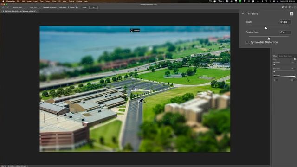
Task: Open the View menu
Action: tap(65, 1)
